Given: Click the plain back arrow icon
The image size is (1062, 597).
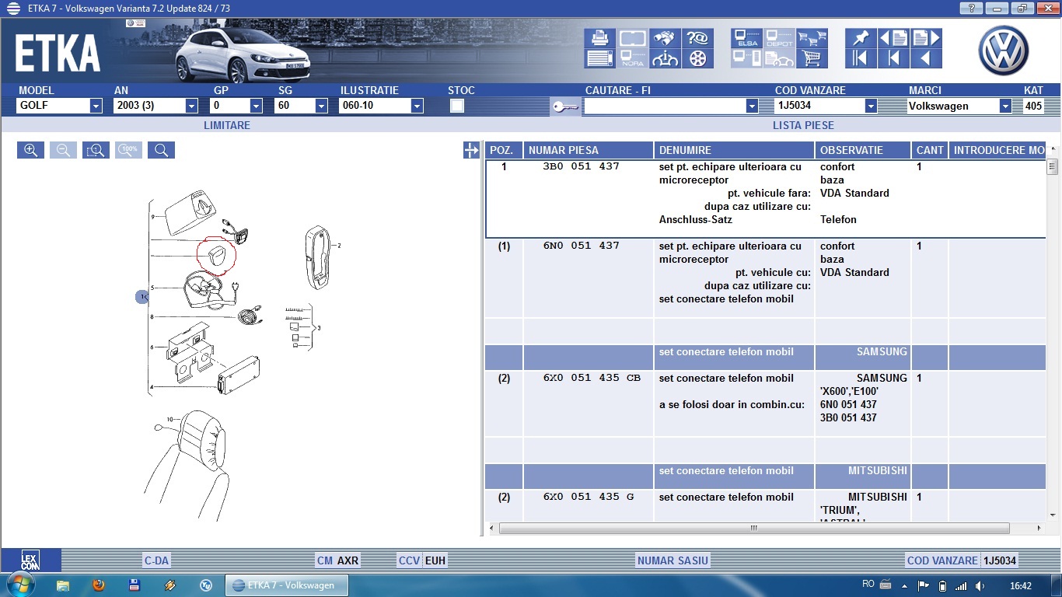Looking at the screenshot, I should pyautogui.click(x=926, y=58).
